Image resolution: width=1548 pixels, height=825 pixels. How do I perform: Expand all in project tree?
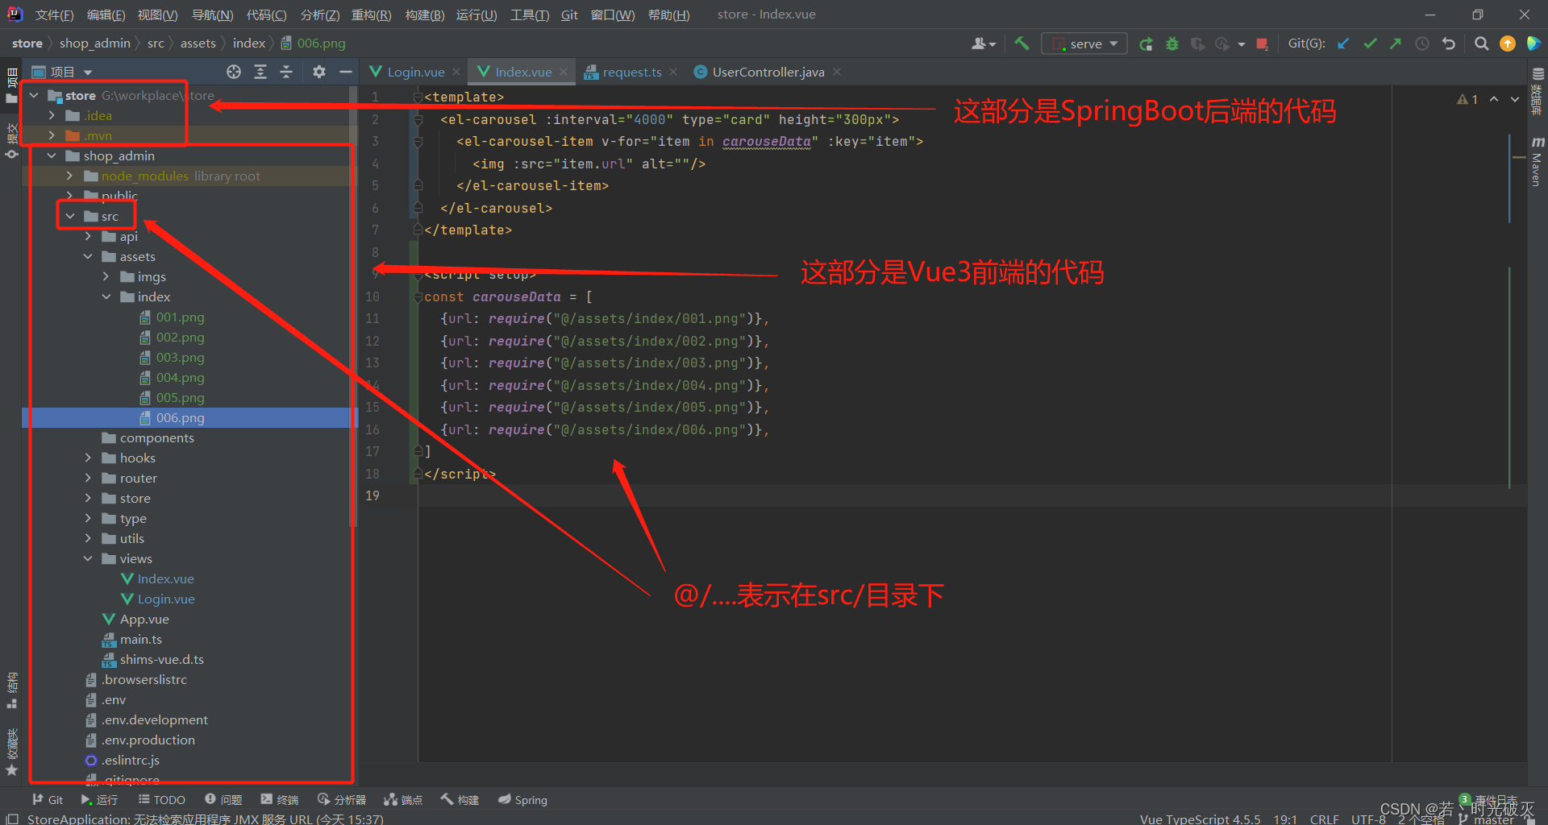(260, 72)
